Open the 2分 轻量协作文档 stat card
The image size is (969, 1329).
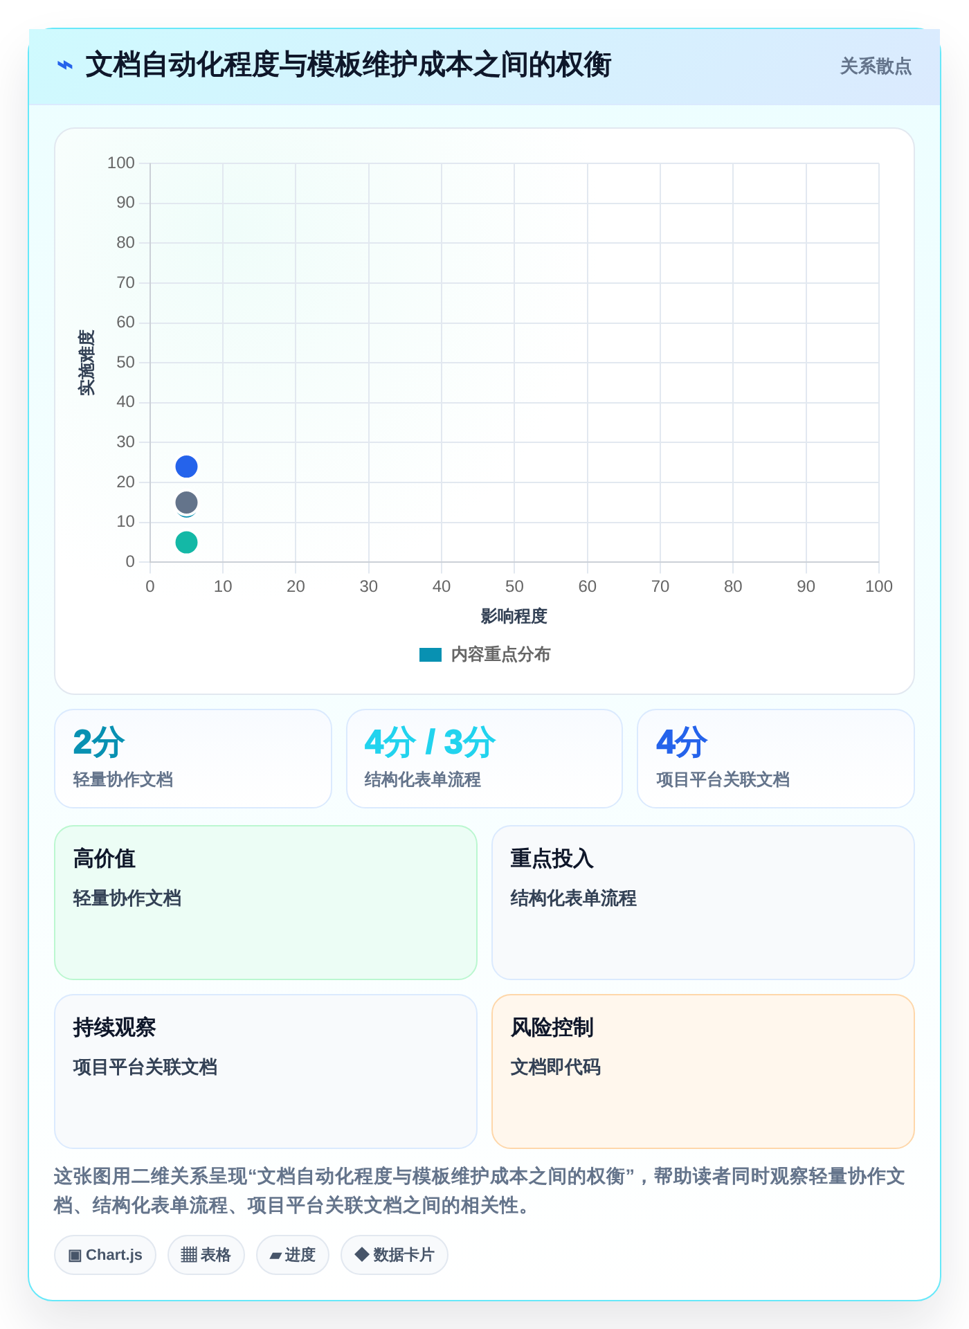[193, 759]
